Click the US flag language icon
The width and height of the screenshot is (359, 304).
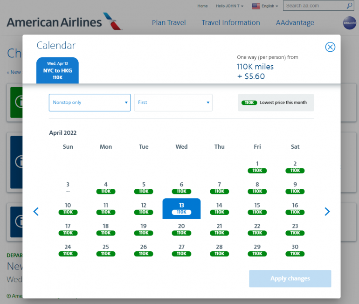tap(256, 6)
